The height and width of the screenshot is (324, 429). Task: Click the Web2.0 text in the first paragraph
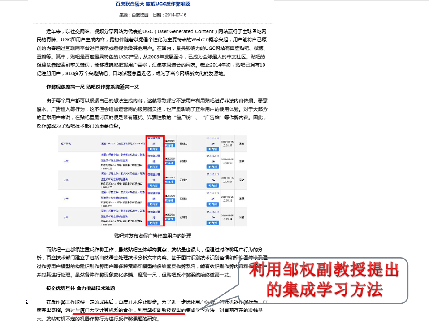200,39
